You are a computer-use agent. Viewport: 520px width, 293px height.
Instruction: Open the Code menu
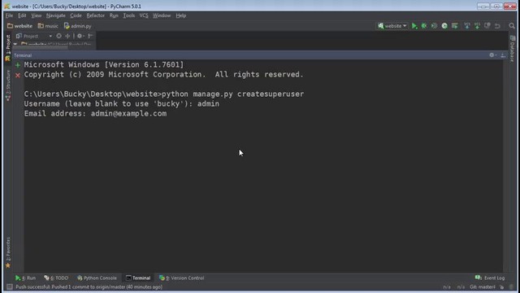[x=76, y=15]
